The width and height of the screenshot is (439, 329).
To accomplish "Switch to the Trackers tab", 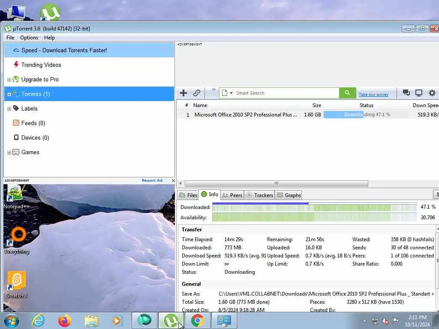I will click(259, 195).
